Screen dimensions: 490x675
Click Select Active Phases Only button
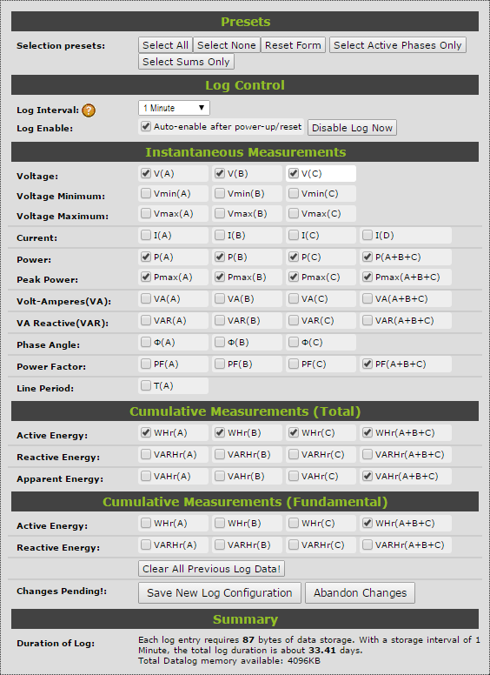[398, 45]
